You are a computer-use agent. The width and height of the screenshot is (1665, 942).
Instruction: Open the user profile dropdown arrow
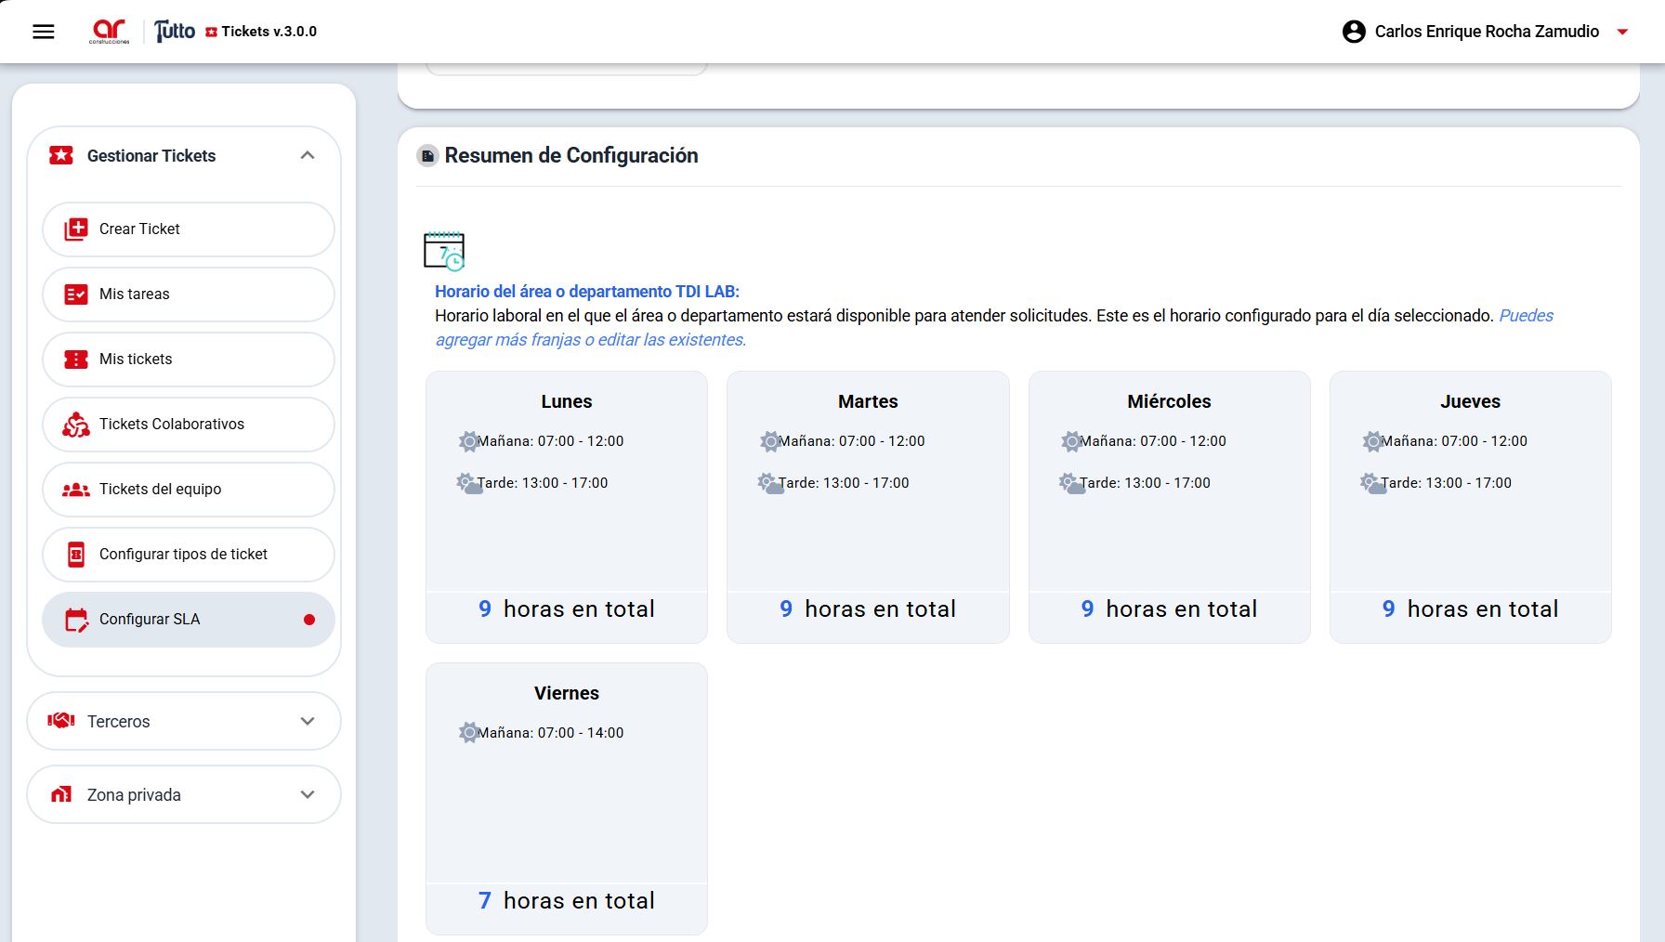click(x=1622, y=32)
